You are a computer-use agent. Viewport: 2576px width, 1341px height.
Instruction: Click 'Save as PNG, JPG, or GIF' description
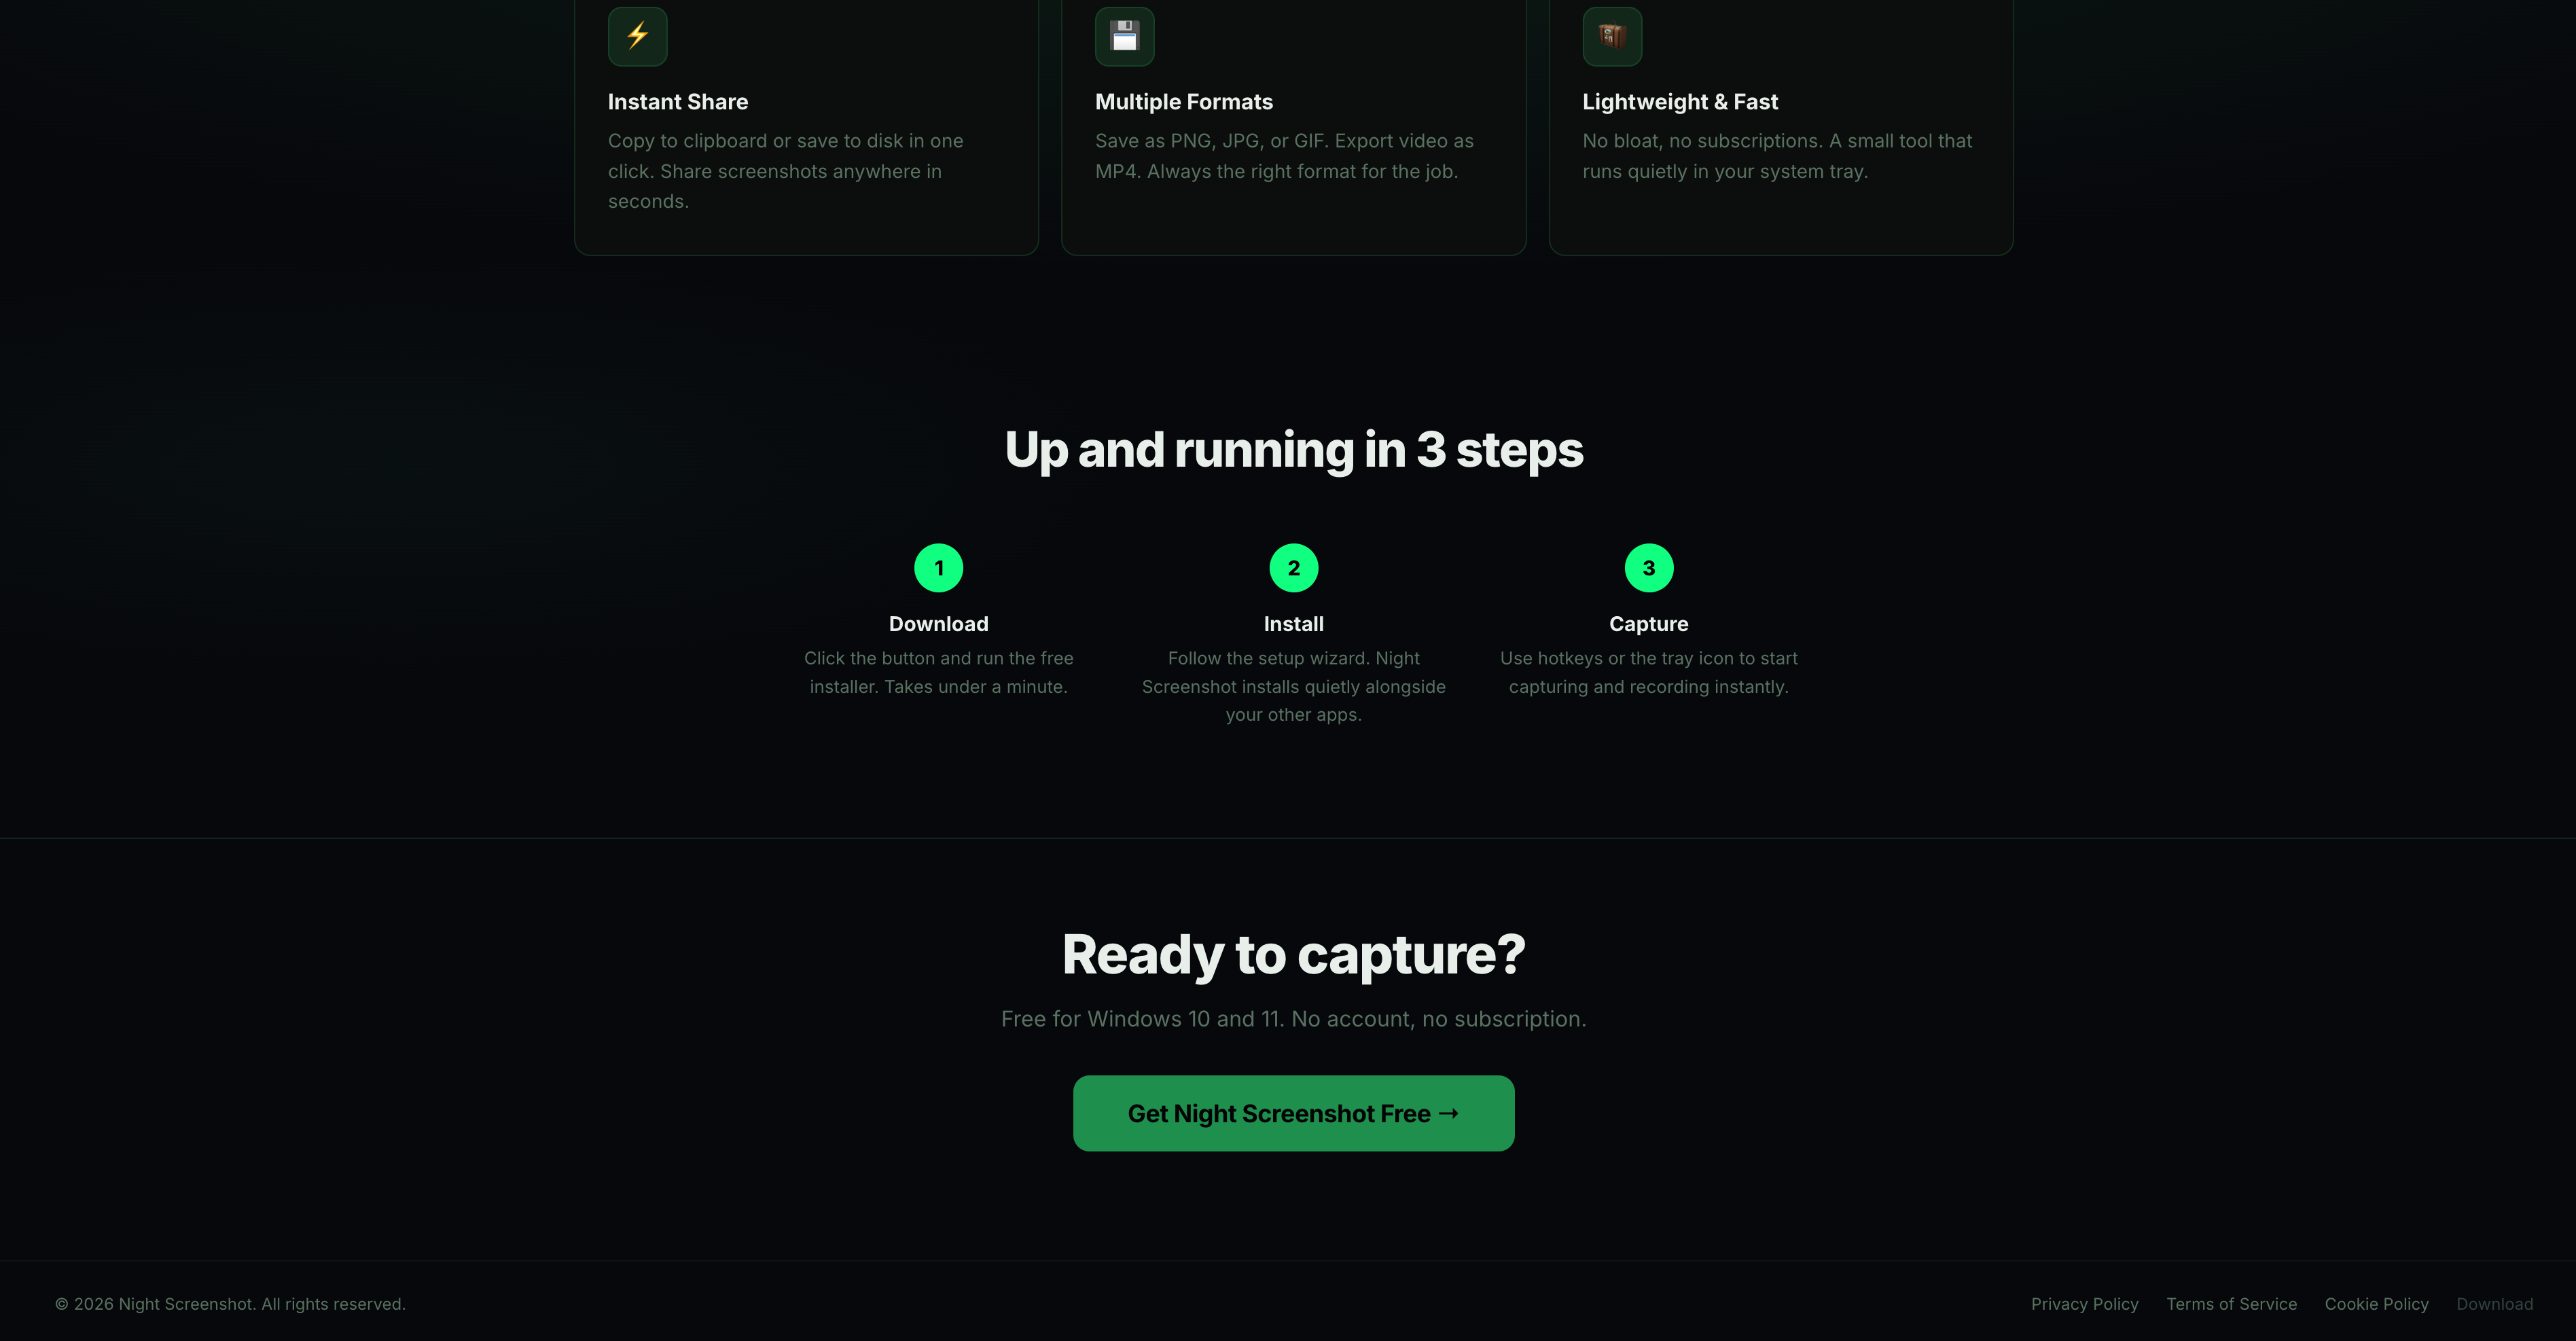(x=1284, y=156)
